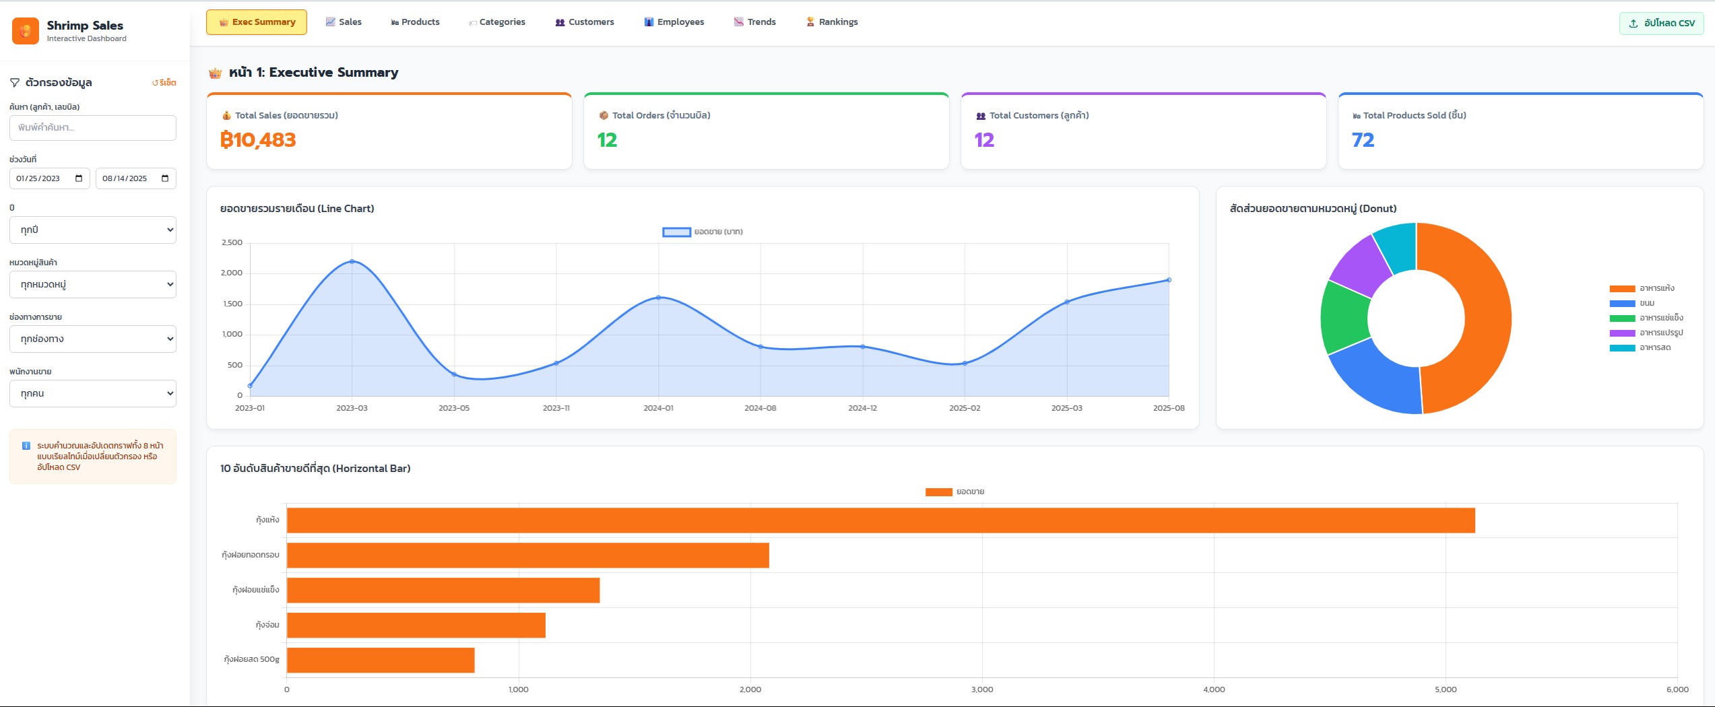Toggle the ยอดขาย bar chart legend

click(x=954, y=492)
